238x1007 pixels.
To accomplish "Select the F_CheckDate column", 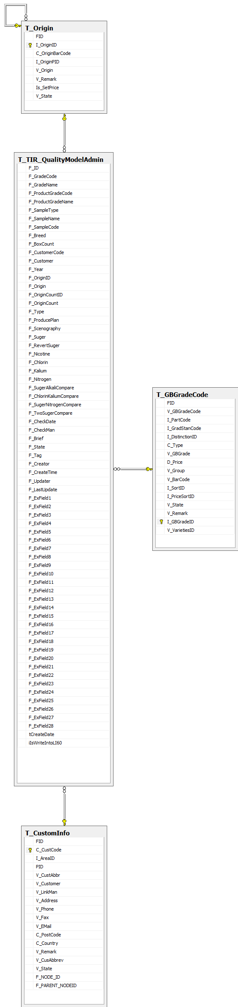I will tap(63, 422).
